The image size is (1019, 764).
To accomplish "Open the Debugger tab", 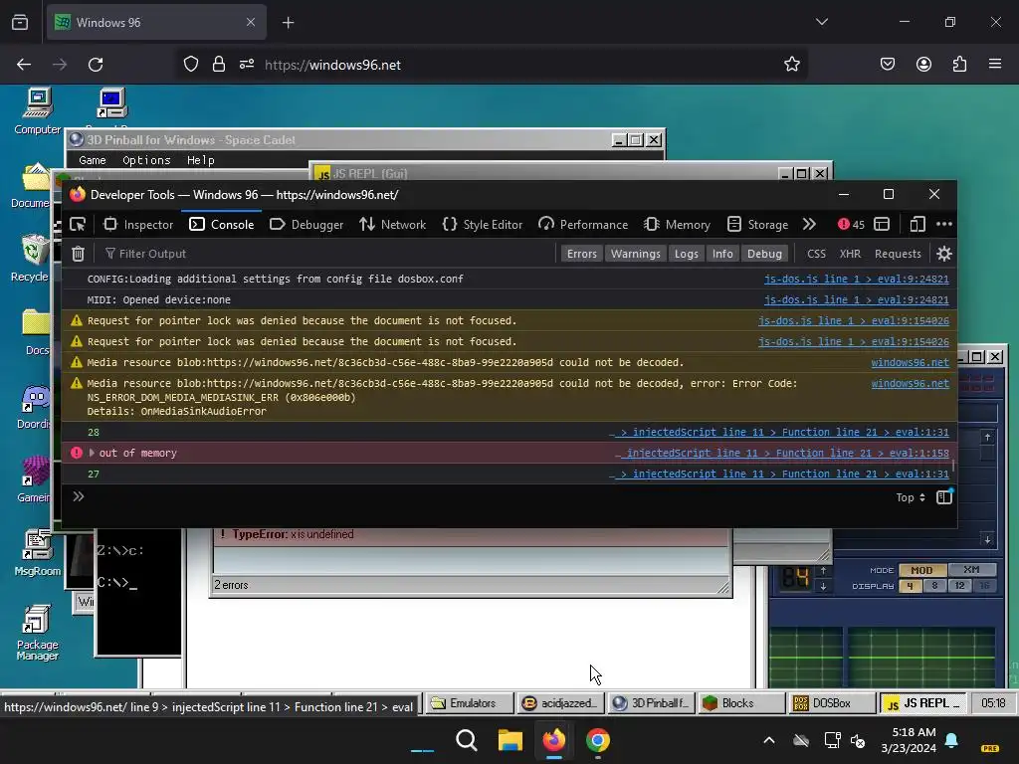I will 306,224.
